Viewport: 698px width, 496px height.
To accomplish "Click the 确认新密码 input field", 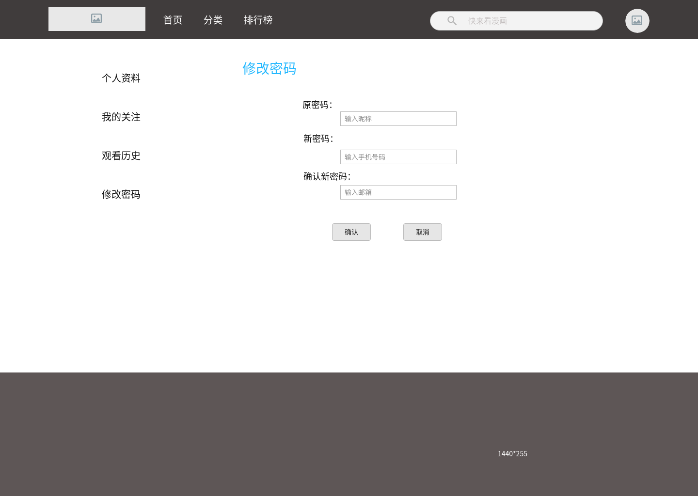I will [x=398, y=192].
